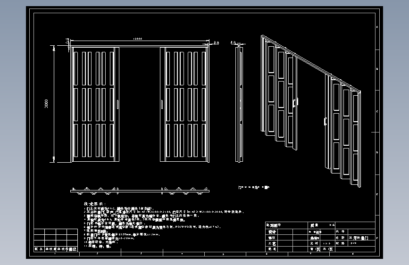Pick the left door handle in isometric view
The height and width of the screenshot is (265, 409).
tap(295, 102)
